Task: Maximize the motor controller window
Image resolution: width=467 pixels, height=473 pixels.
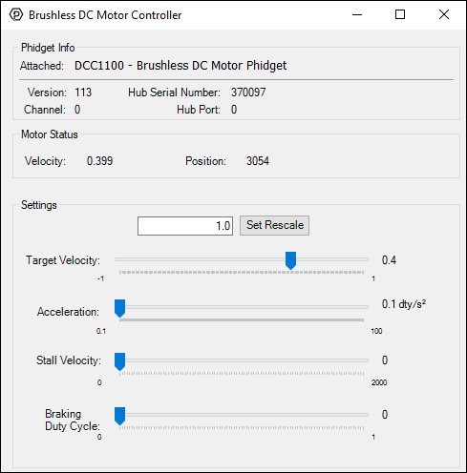Action: tap(400, 14)
